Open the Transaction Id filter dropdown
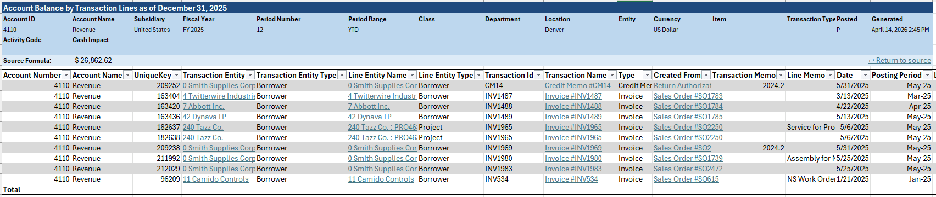 538,75
